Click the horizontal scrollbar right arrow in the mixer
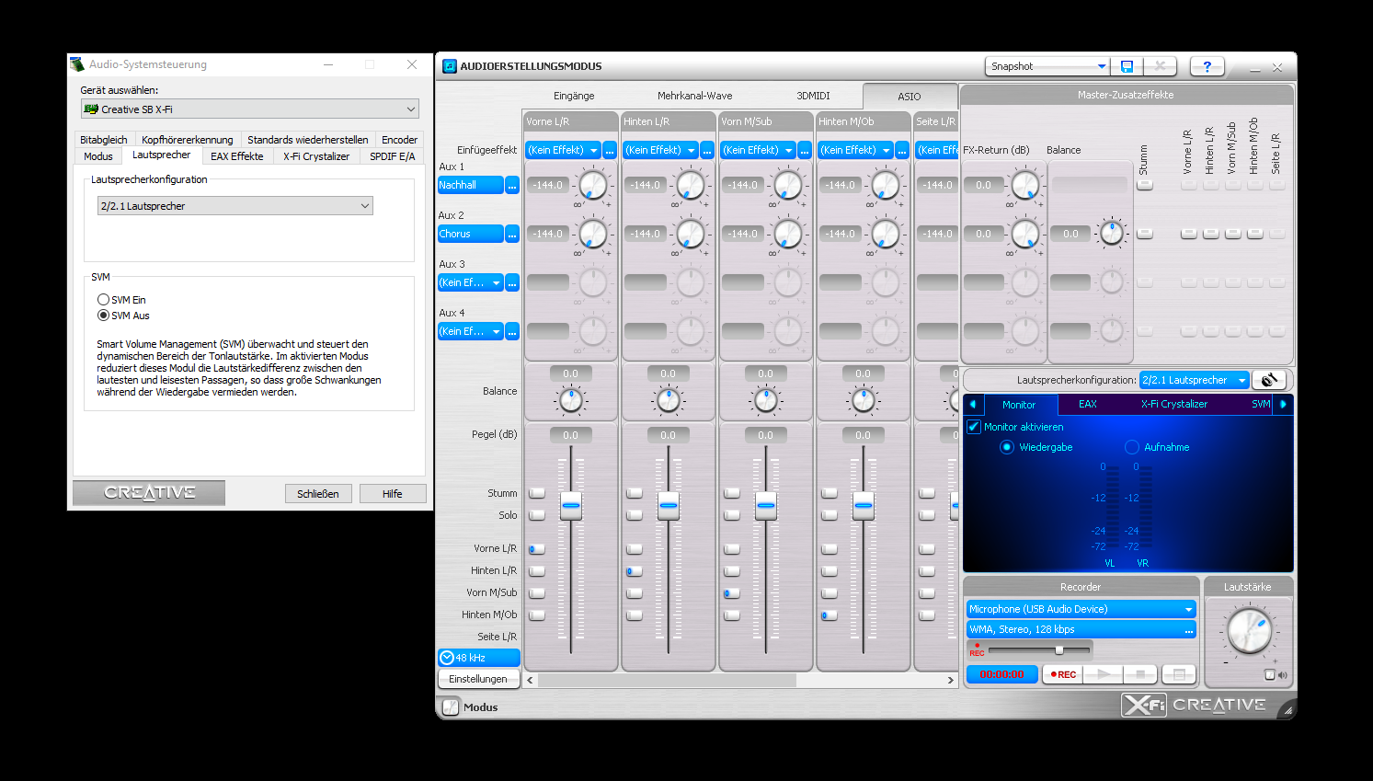 coord(951,680)
